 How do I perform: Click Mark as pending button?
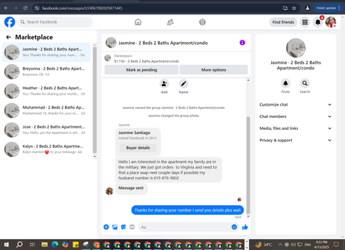[141, 70]
